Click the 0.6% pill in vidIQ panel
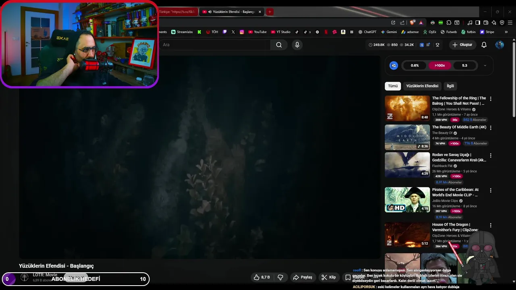The width and height of the screenshot is (516, 290). coord(415,65)
